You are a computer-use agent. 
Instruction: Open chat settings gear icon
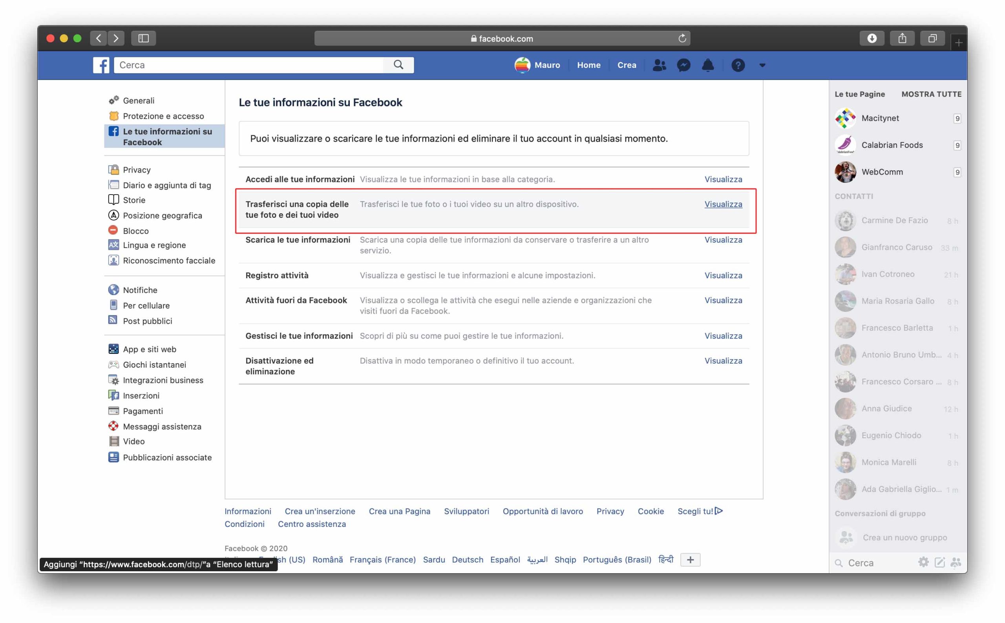923,562
